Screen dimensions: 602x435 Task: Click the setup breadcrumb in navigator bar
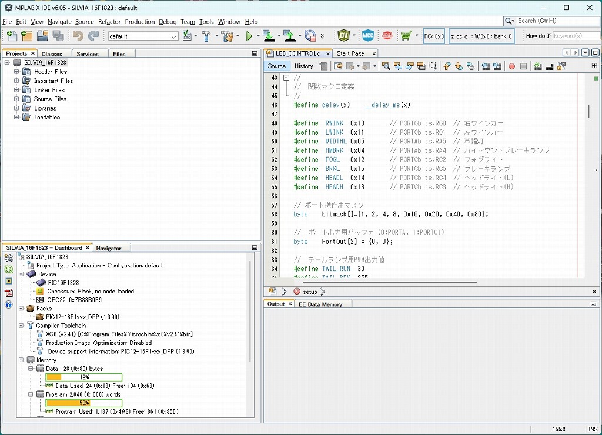click(x=310, y=292)
